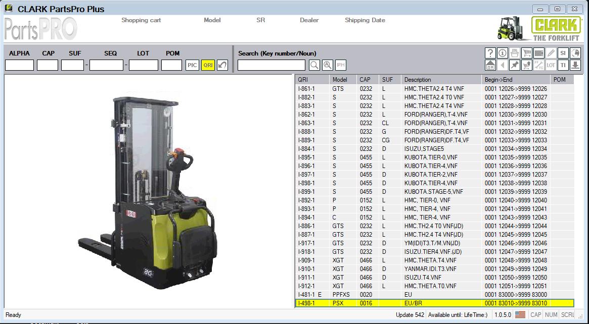Click the help question mark icon
The height and width of the screenshot is (324, 589).
[490, 53]
